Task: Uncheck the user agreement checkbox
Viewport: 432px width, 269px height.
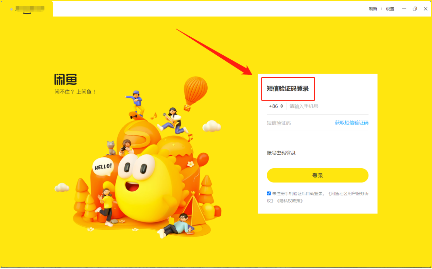Action: [269, 194]
